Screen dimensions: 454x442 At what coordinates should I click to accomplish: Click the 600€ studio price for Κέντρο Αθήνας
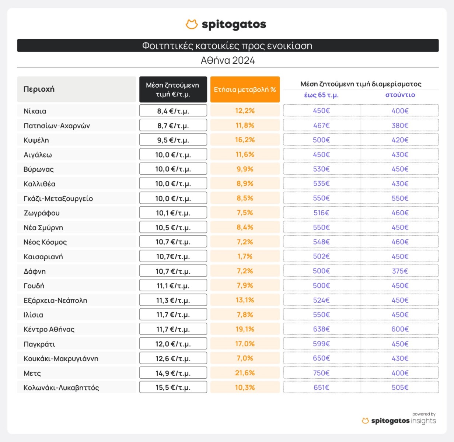(x=400, y=329)
